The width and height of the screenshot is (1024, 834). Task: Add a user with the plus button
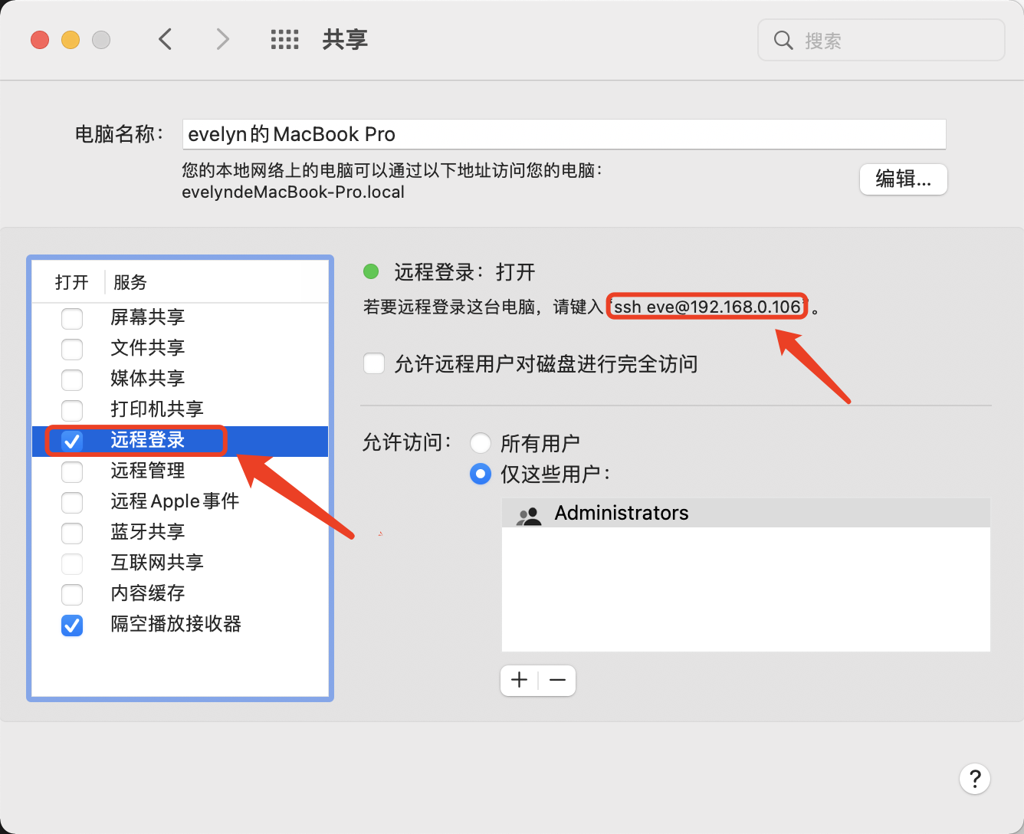pyautogui.click(x=519, y=680)
